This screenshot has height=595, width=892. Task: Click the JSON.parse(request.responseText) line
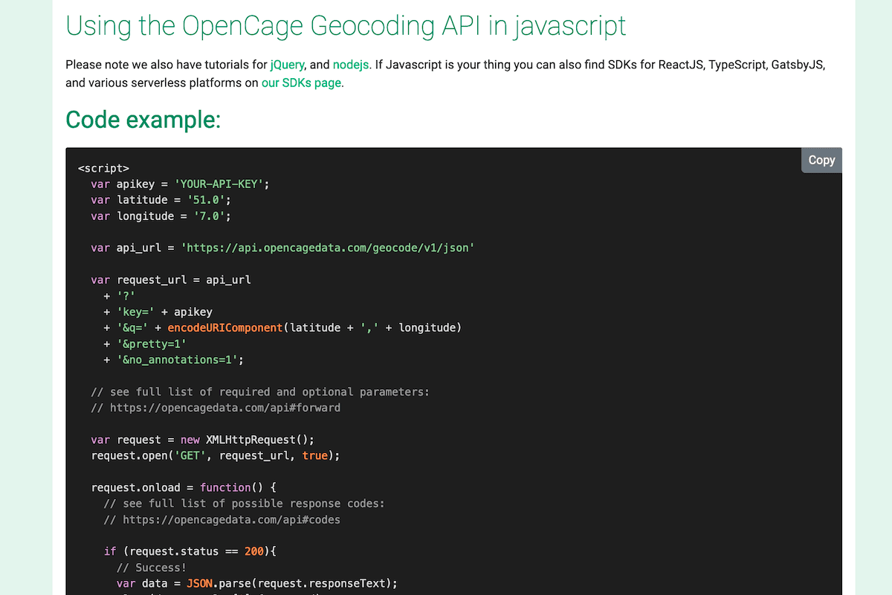pos(257,583)
